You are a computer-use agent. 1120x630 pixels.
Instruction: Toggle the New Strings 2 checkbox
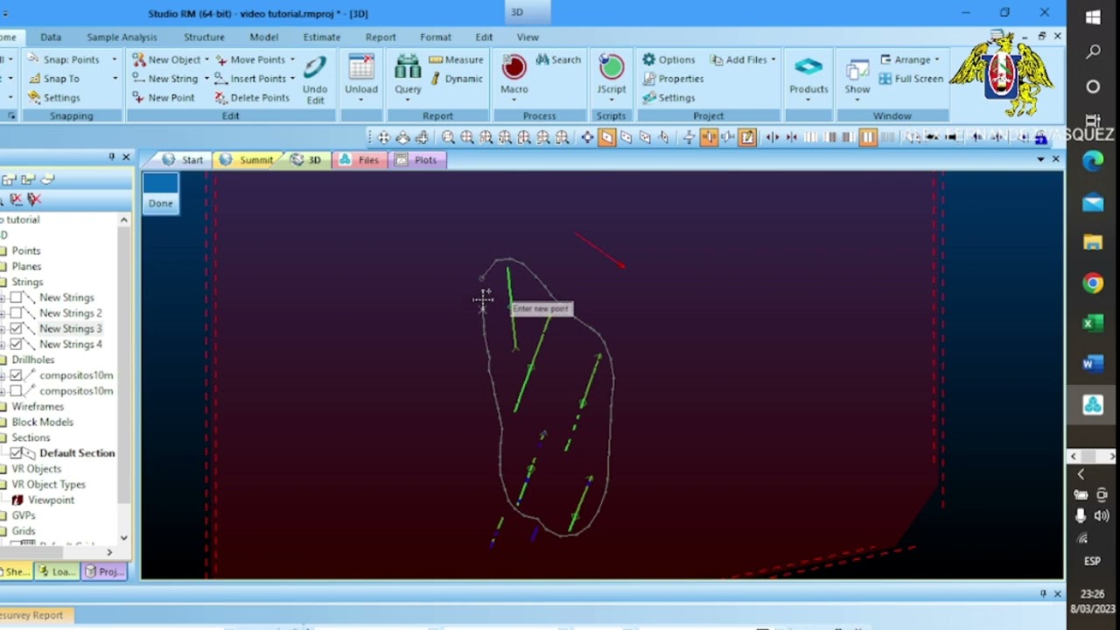pyautogui.click(x=16, y=312)
